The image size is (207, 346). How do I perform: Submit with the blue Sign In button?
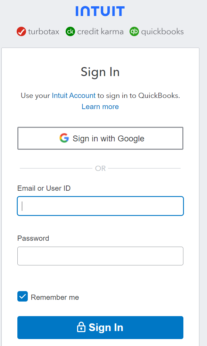tap(100, 328)
